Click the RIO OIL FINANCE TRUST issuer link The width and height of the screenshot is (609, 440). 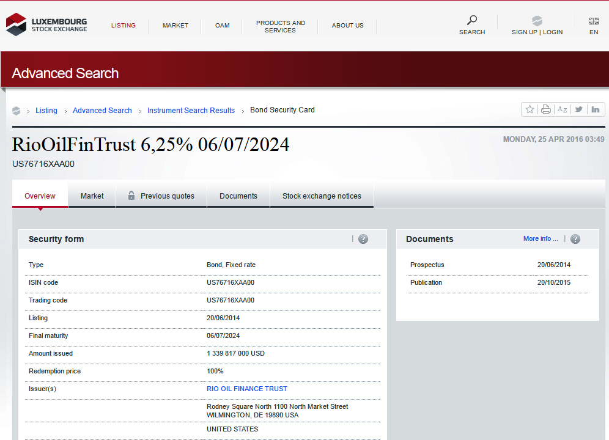coord(247,389)
